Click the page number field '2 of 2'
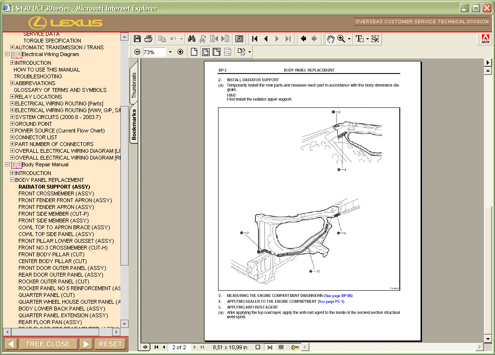The width and height of the screenshot is (495, 355). 179,347
